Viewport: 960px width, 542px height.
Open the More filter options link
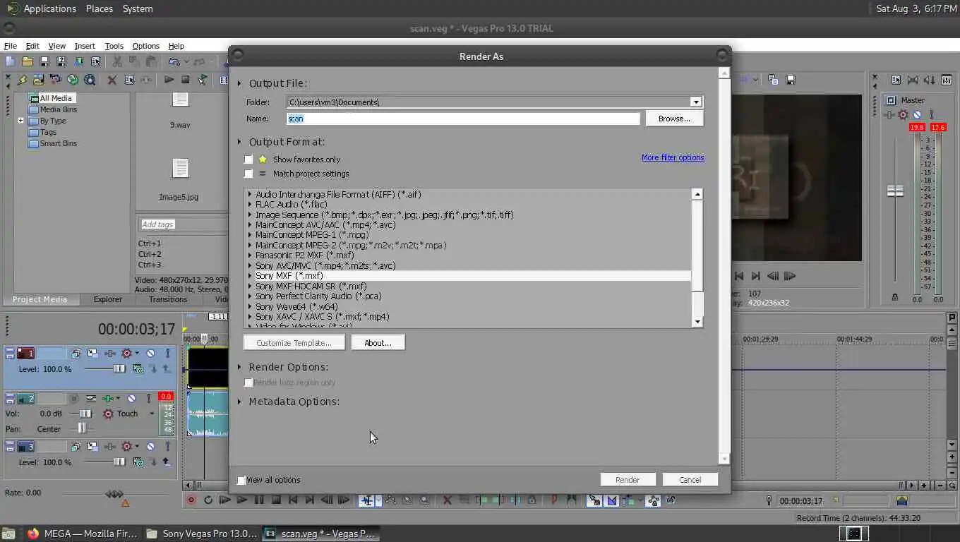[x=673, y=157]
